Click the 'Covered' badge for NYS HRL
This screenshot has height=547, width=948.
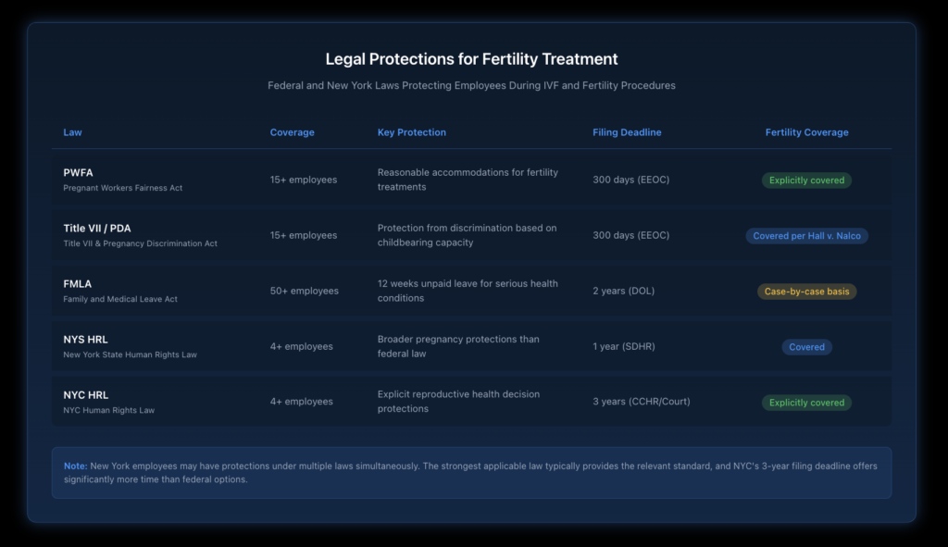click(805, 346)
